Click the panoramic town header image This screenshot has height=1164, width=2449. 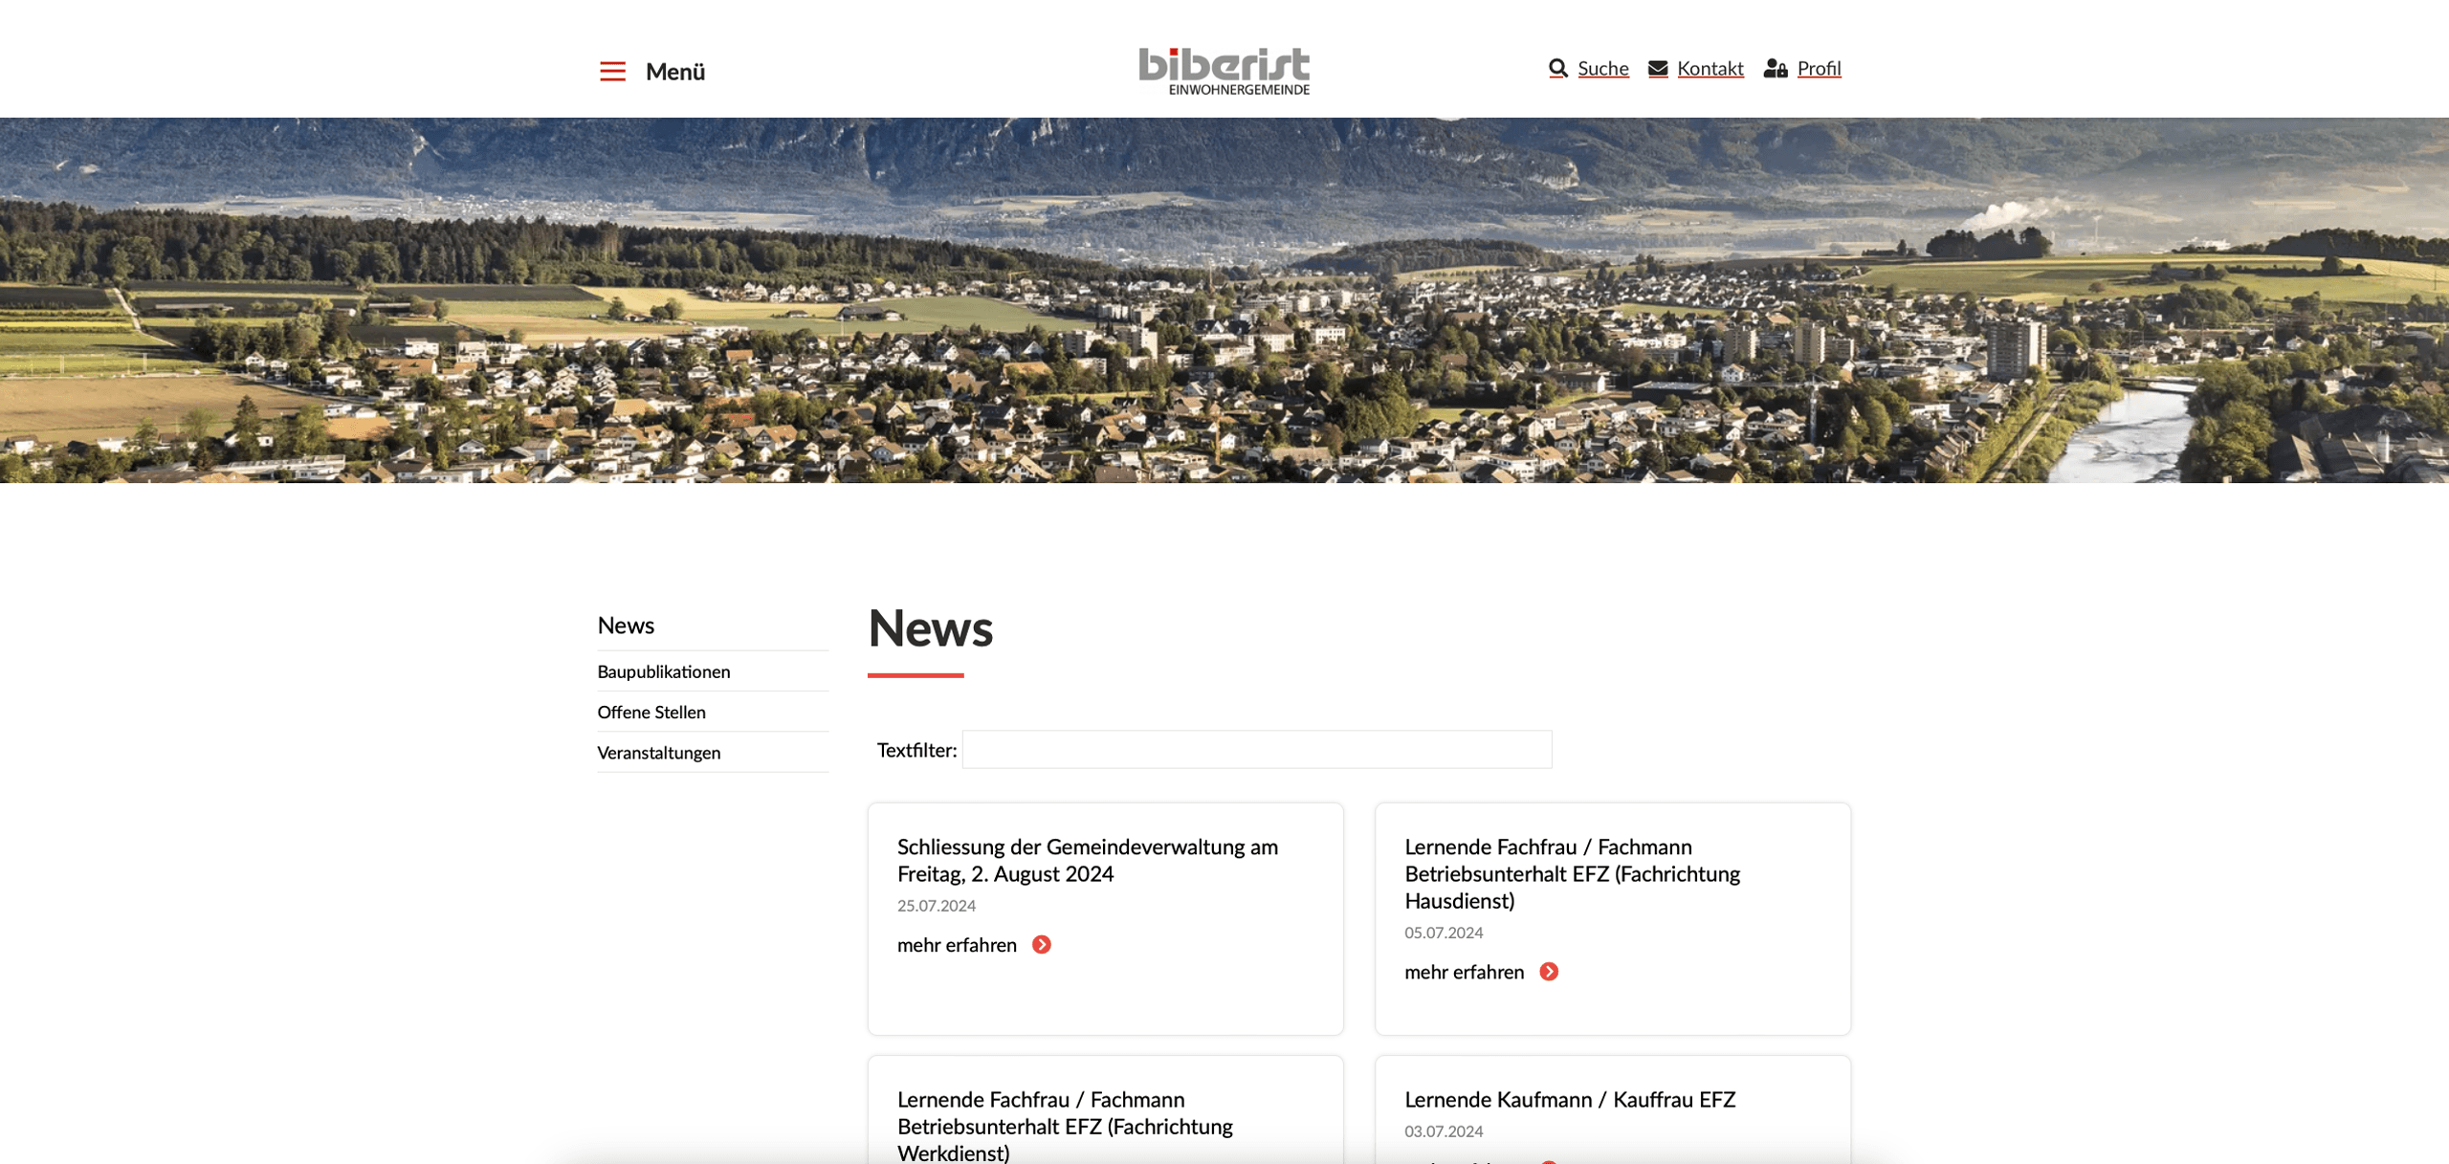pyautogui.click(x=1224, y=300)
